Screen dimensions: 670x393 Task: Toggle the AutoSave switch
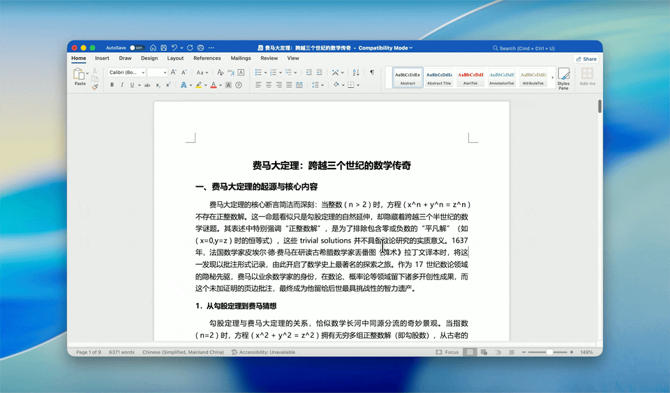137,48
